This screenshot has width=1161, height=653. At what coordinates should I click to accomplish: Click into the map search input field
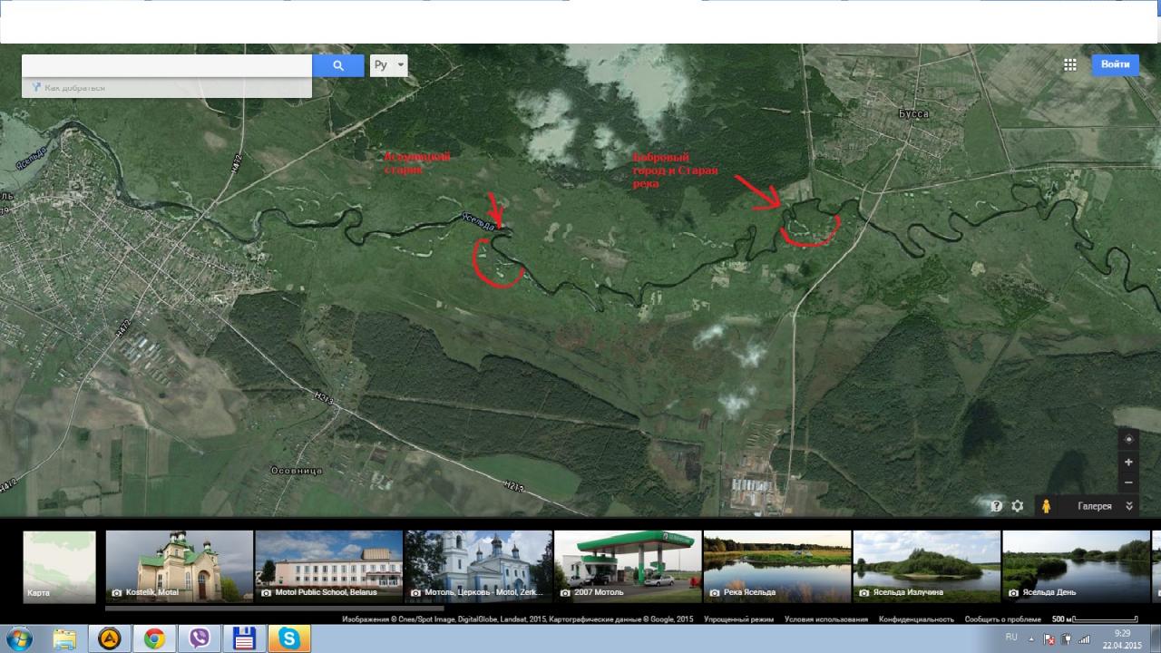[x=167, y=65]
